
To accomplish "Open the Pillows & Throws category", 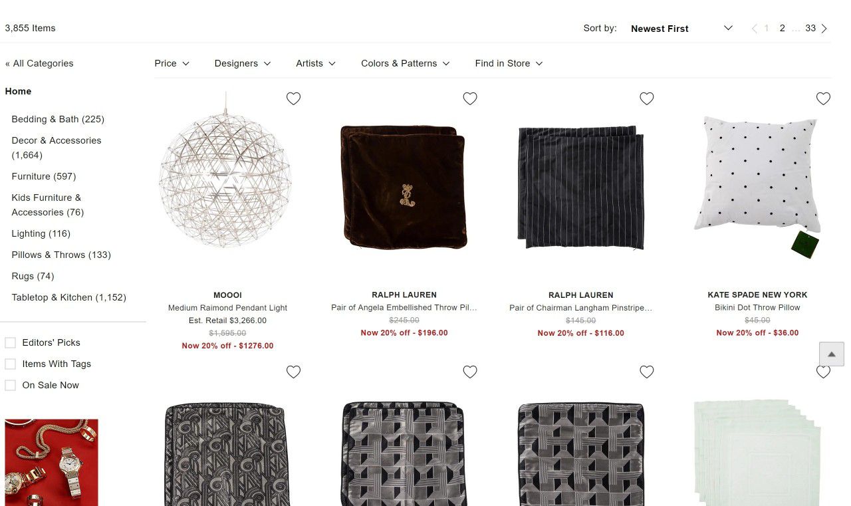I will (61, 255).
